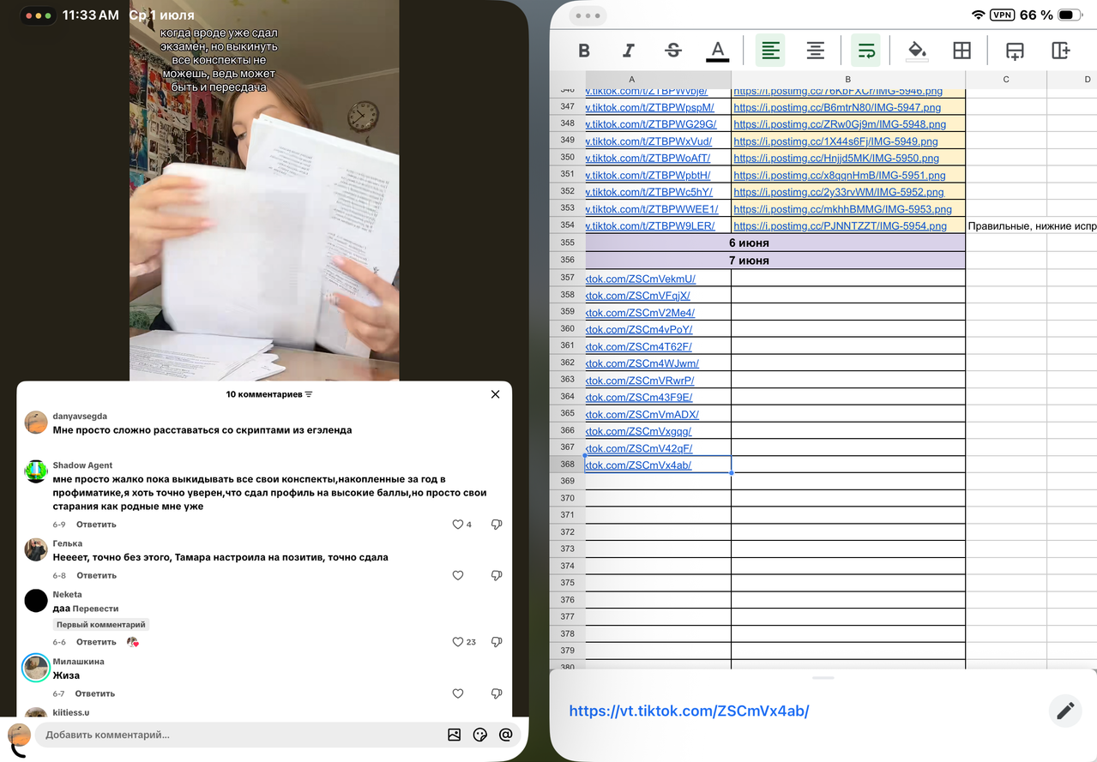
Task: Open the vt.tiktok.com link in the formula bar
Action: (x=690, y=711)
